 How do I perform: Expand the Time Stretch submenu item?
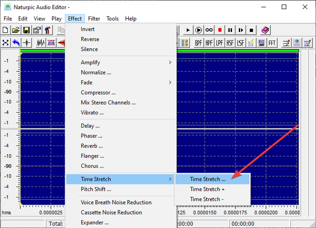tap(121, 179)
